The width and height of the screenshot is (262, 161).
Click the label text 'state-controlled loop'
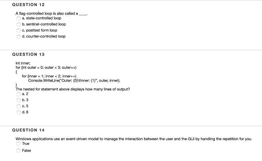[x=42, y=18]
